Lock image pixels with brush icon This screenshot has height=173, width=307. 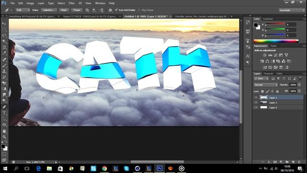point(268,91)
